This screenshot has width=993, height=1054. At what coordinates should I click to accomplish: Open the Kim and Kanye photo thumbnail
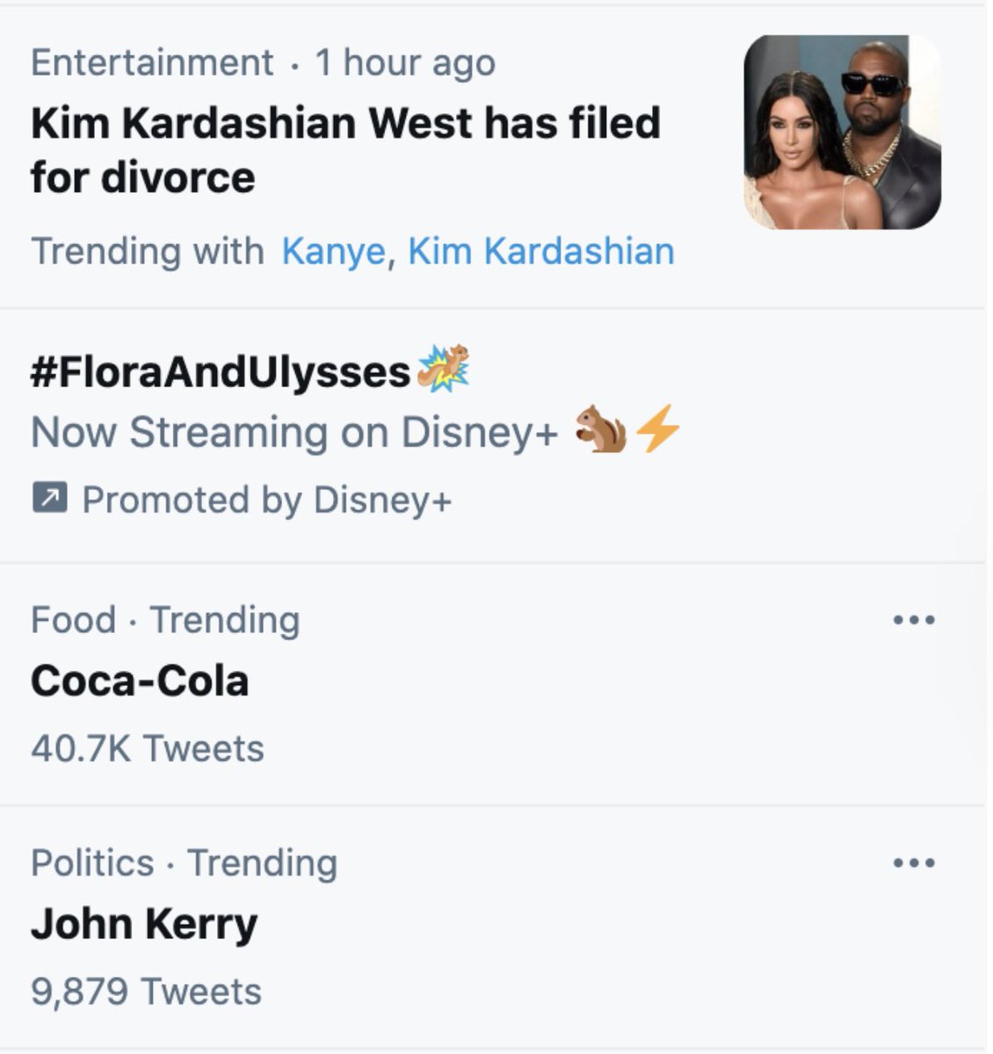(x=842, y=133)
